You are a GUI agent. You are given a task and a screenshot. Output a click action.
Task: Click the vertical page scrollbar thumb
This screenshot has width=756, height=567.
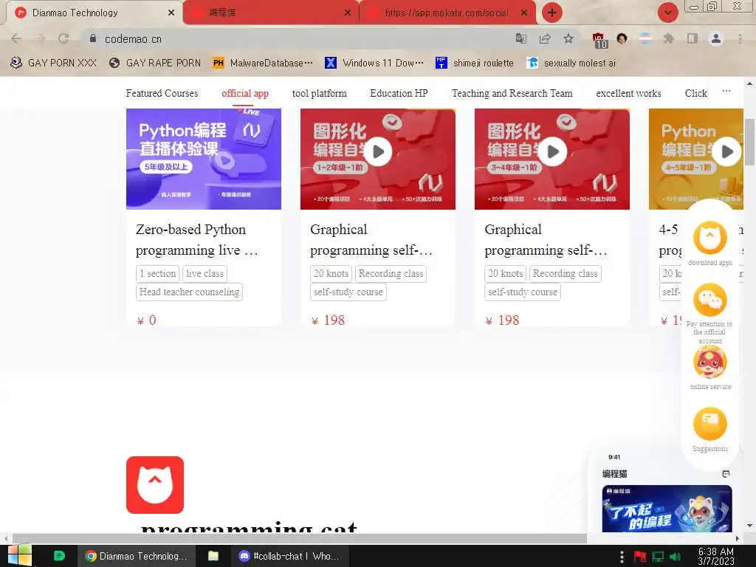tap(749, 142)
